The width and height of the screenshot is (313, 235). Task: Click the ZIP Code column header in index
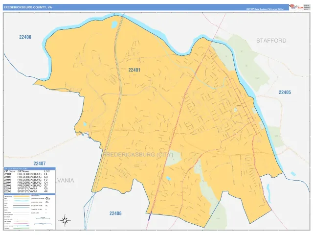pyautogui.click(x=9, y=171)
